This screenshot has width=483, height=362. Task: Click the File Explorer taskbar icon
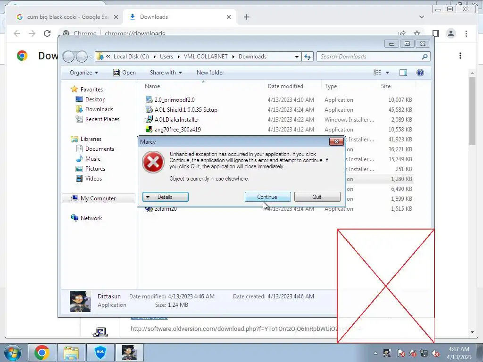click(x=71, y=353)
